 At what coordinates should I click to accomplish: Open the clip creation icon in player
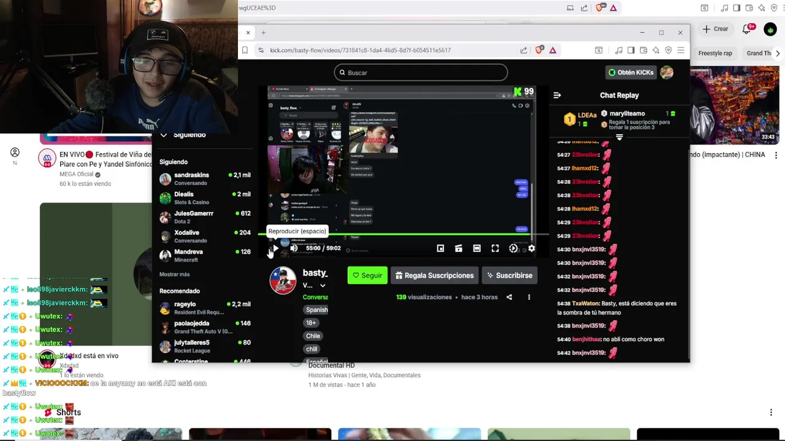(x=458, y=248)
